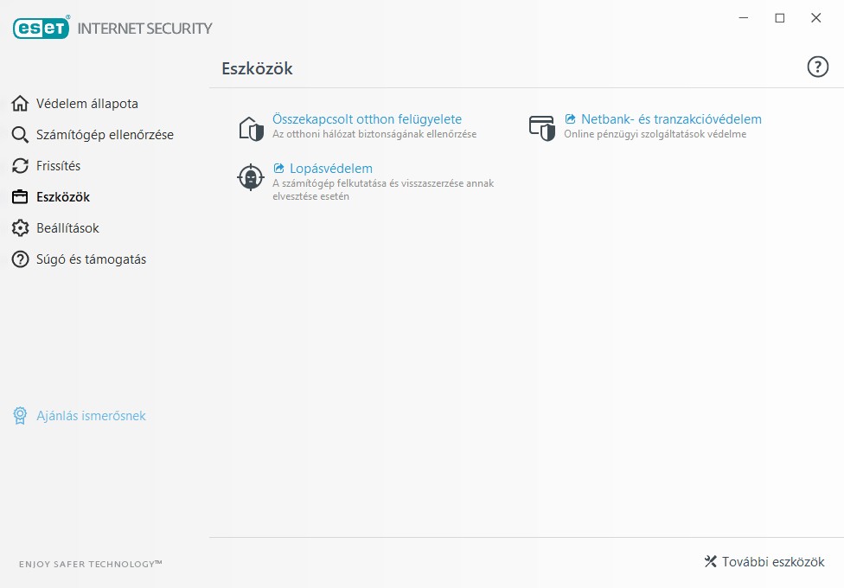
Task: Click the magnifier icon for Számítógép ellenőrzése
Action: pos(20,135)
